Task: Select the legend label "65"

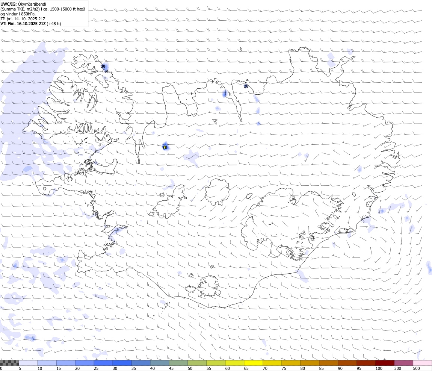Action: click(246, 368)
